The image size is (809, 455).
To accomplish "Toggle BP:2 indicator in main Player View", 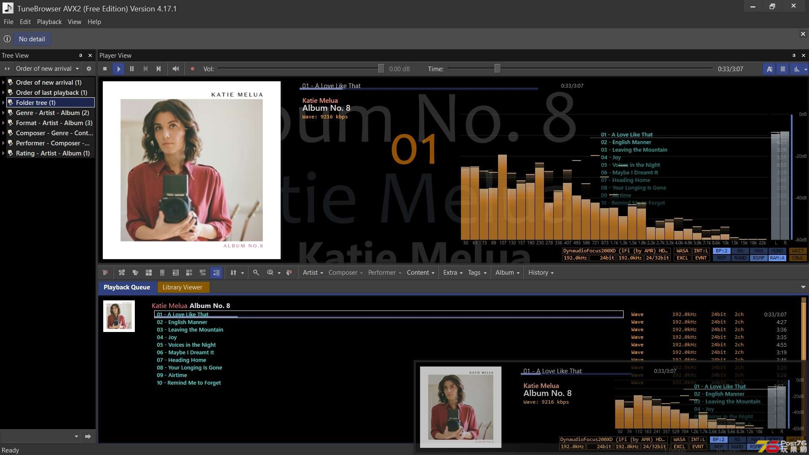I will coord(722,251).
